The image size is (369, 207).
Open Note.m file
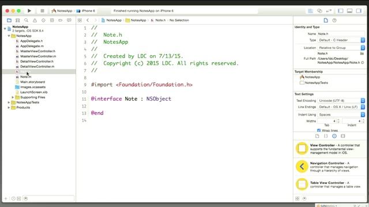(25, 76)
